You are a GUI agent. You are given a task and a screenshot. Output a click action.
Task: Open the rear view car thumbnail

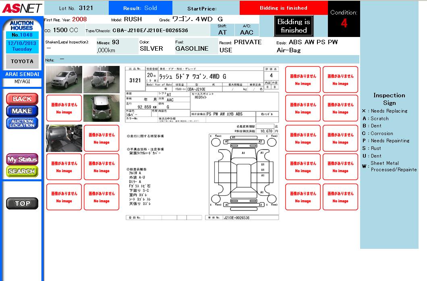click(102, 80)
